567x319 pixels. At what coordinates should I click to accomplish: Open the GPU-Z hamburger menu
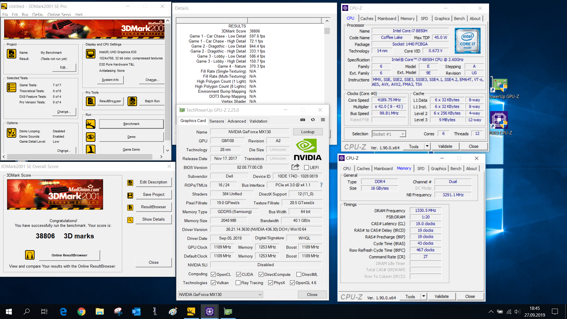323,120
